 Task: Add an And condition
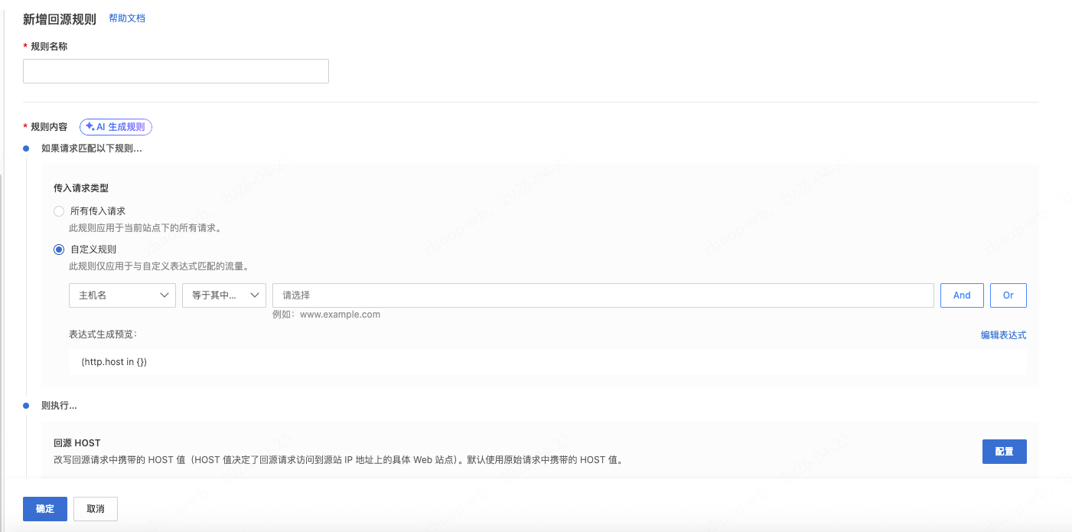tap(962, 295)
